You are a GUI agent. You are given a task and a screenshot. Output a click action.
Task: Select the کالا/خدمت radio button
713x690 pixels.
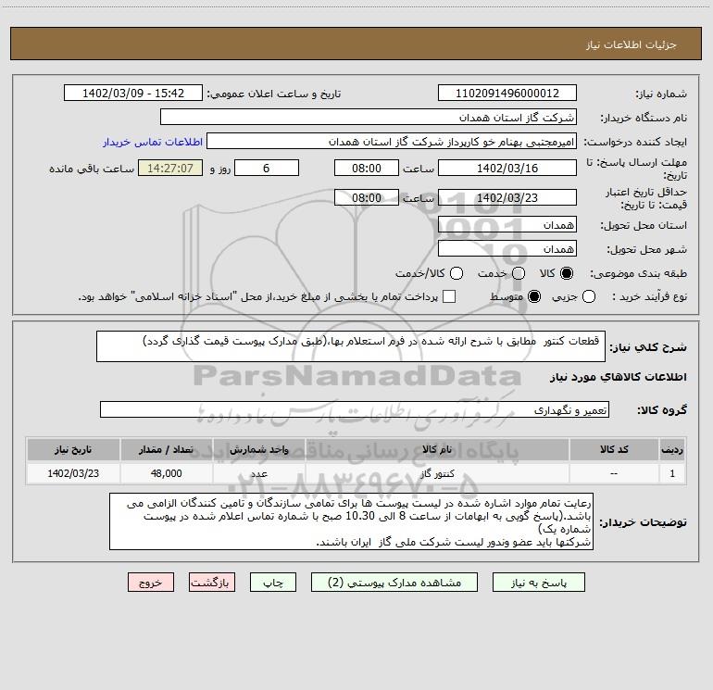pyautogui.click(x=457, y=273)
